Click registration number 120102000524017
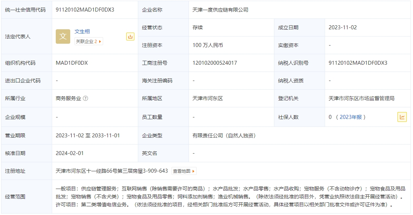This screenshot has height=215, width=413. coord(215,63)
